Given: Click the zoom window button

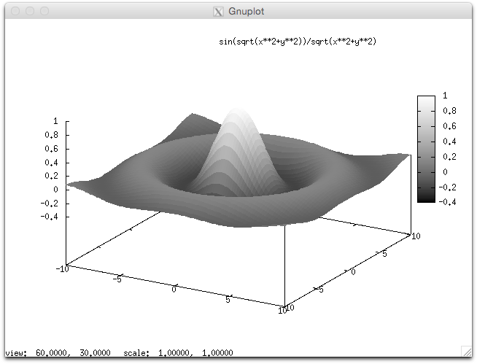Looking at the screenshot, I should coord(44,11).
